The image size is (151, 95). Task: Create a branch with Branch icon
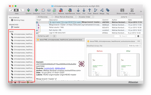[96, 10]
